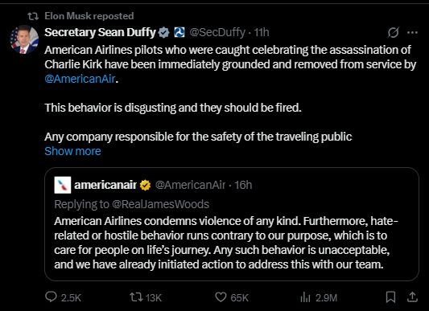Open the share icon
This screenshot has width=429, height=311.
(x=412, y=297)
